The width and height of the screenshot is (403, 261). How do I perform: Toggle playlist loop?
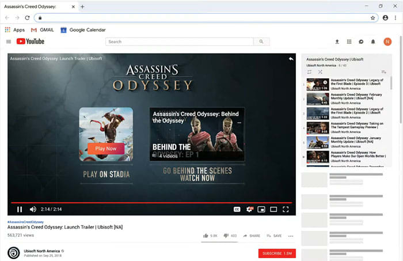[x=309, y=72]
